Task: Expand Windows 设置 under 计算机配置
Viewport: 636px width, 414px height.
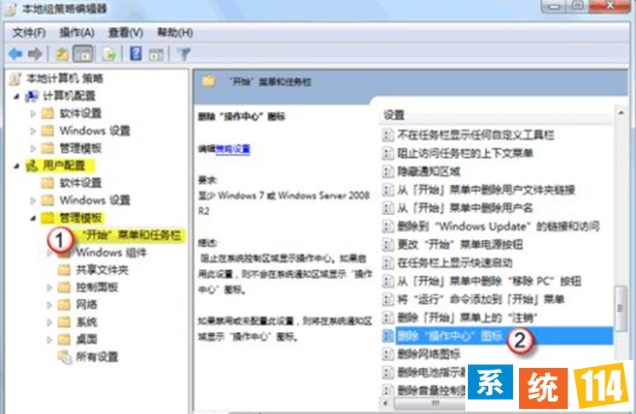Action: 32,131
